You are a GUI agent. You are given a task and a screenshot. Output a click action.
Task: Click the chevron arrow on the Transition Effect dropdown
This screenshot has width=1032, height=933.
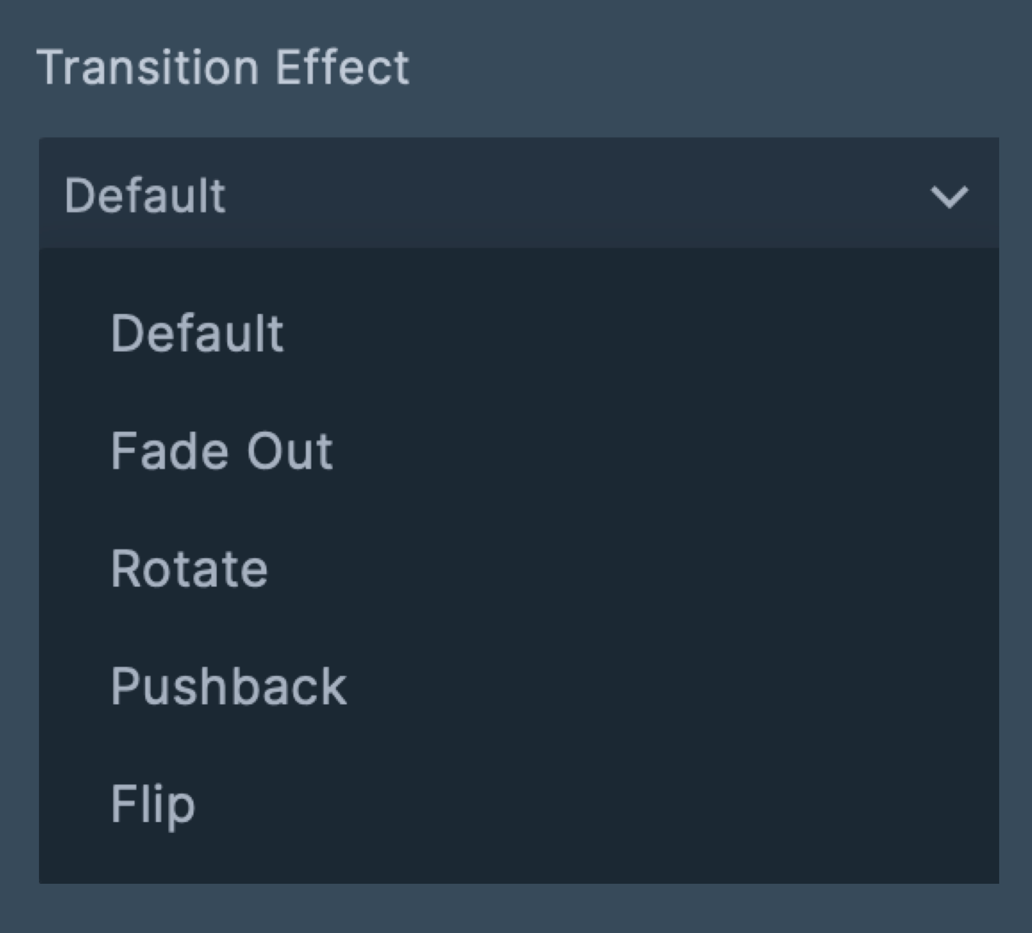(949, 197)
